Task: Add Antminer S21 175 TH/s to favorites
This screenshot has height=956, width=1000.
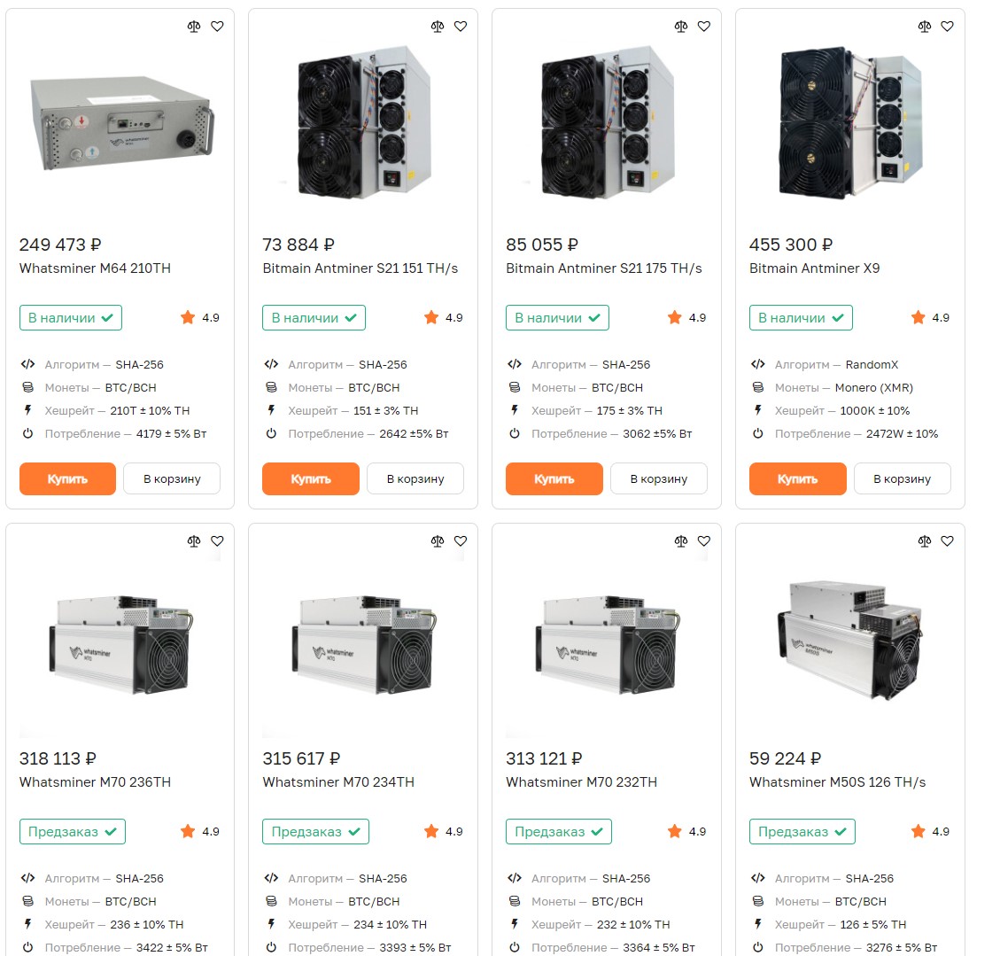Action: pyautogui.click(x=704, y=27)
